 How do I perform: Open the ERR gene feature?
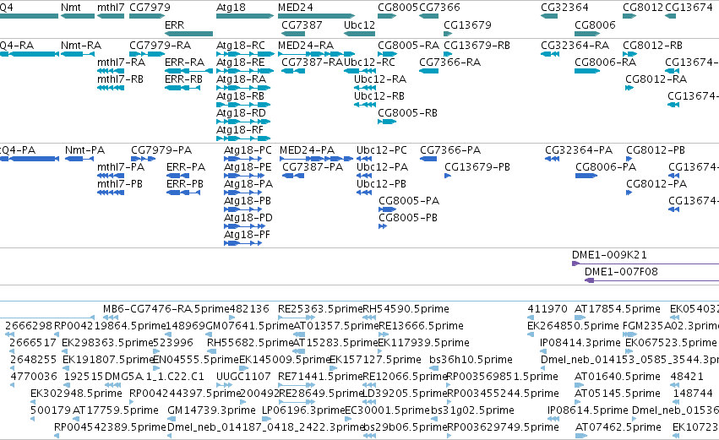point(188,34)
